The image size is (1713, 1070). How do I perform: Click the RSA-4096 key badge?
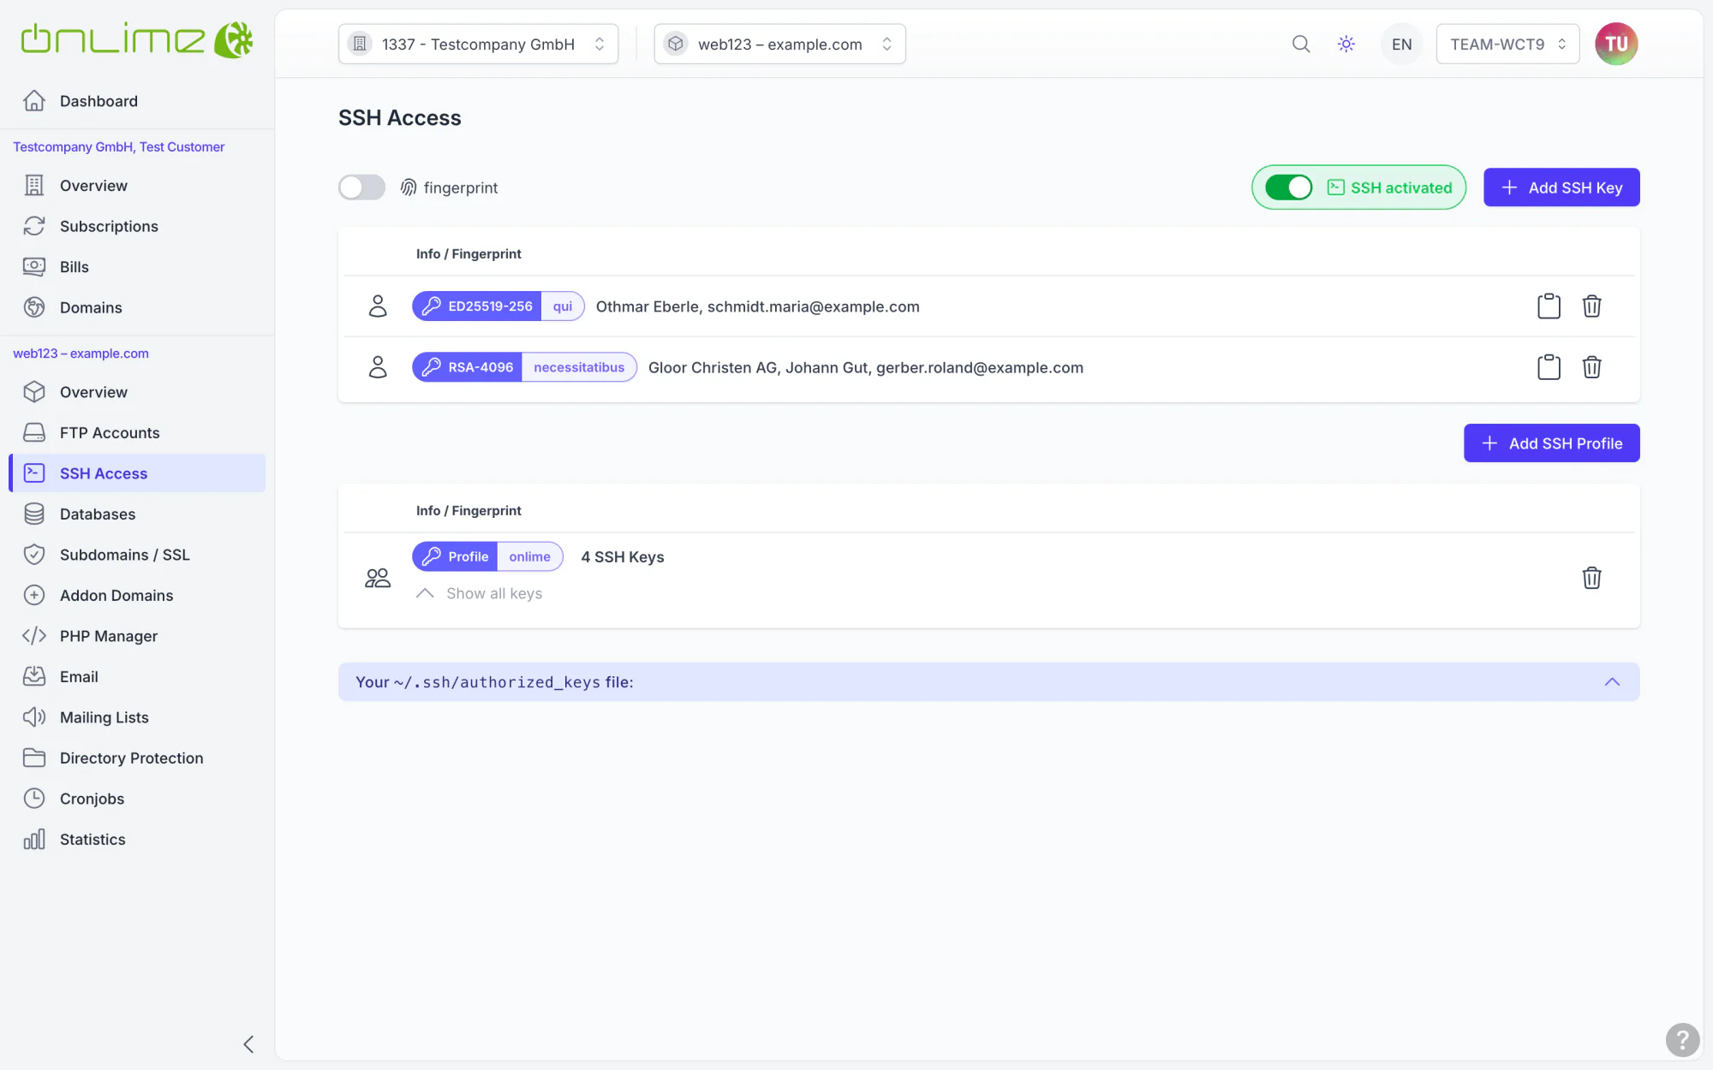pyautogui.click(x=468, y=367)
